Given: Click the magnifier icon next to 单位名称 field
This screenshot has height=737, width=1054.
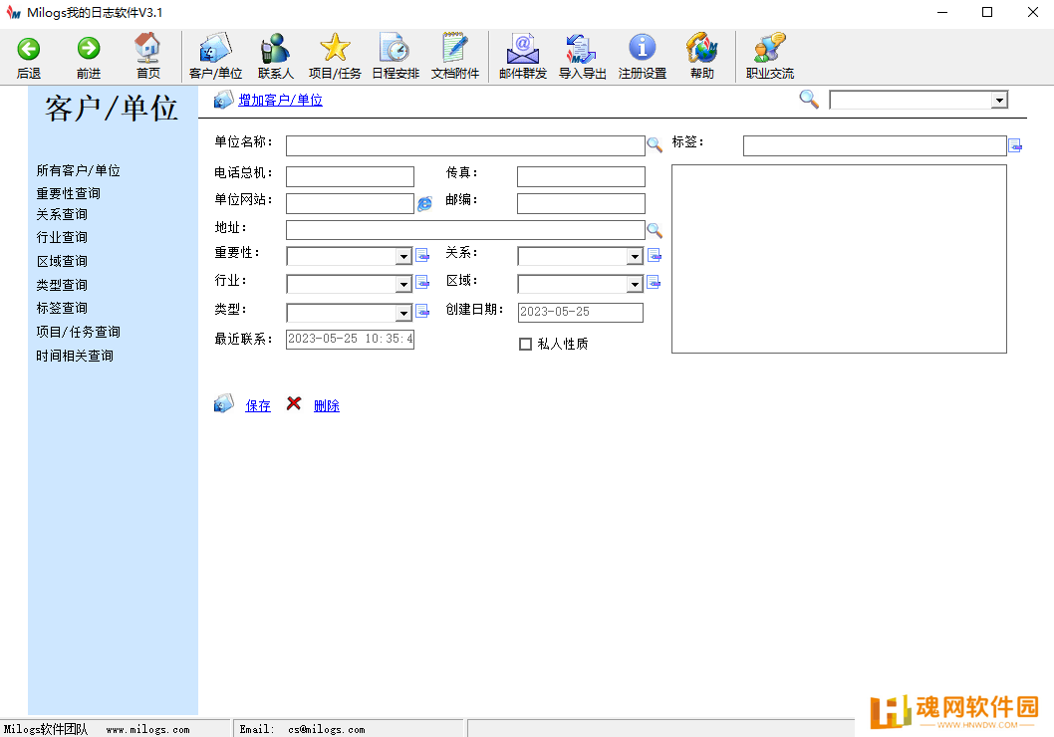Looking at the screenshot, I should (655, 144).
